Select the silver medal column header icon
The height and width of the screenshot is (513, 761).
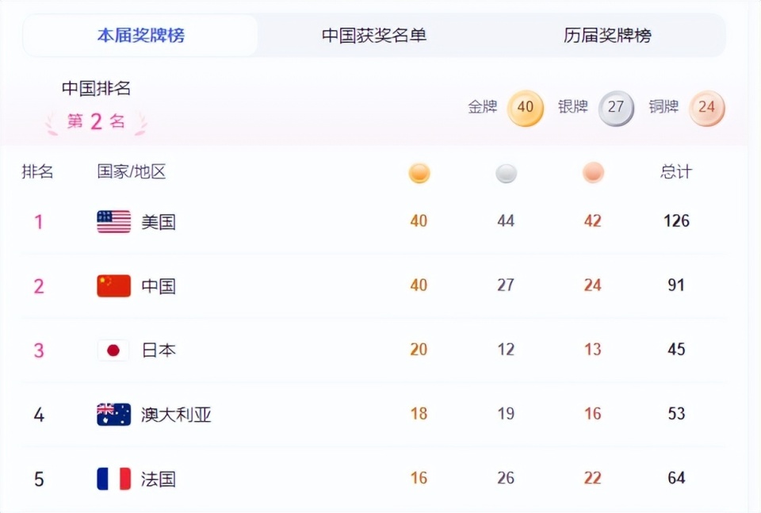[x=506, y=172]
